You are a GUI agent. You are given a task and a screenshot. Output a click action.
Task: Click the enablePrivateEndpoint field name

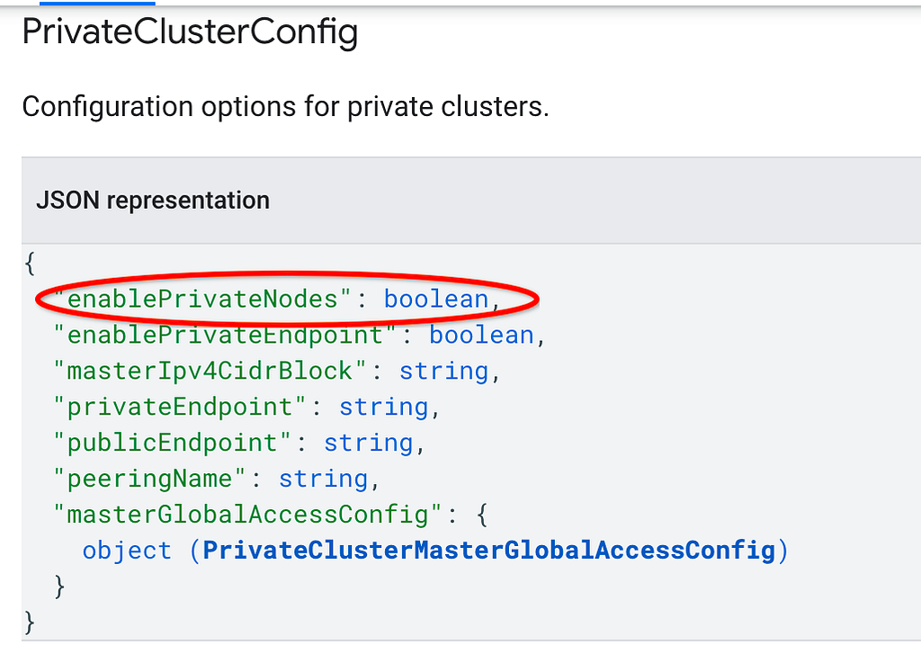pos(225,336)
